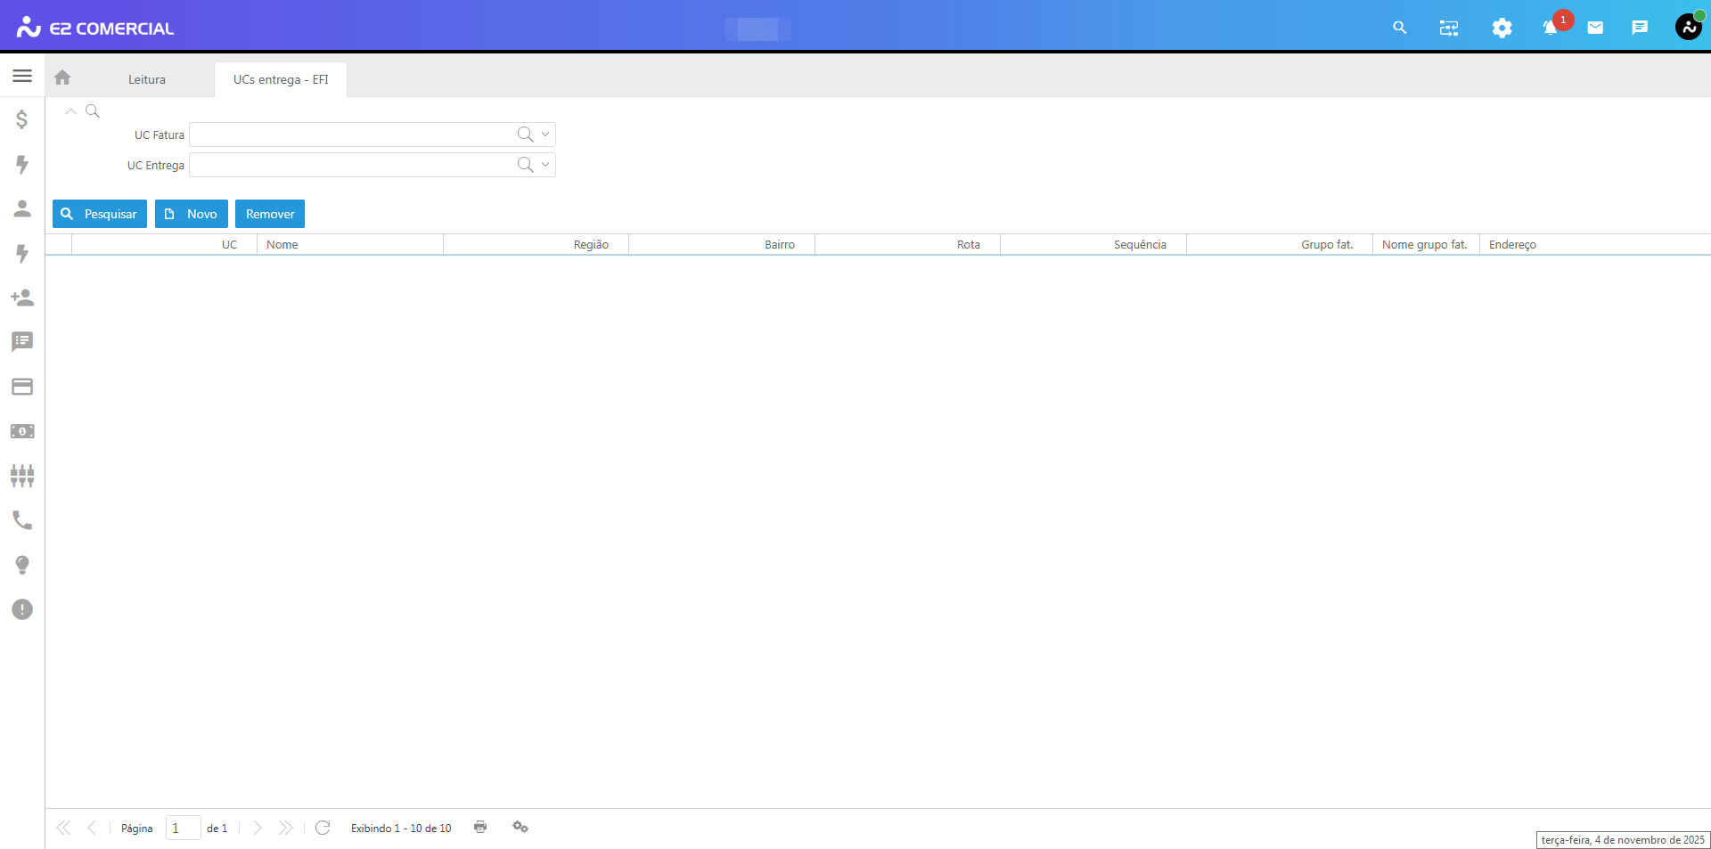This screenshot has height=849, width=1711.
Task: Click the UC Fatura input field
Action: click(352, 135)
